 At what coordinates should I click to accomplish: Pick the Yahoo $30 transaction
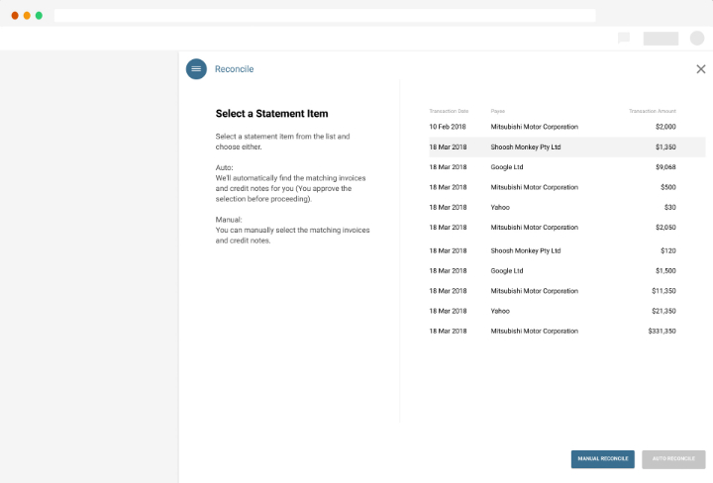coord(553,207)
